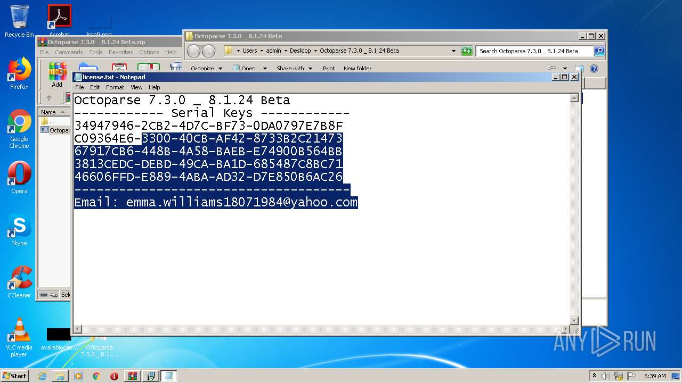682x383 pixels.
Task: Click admin in Explorer address bar
Action: tap(273, 51)
